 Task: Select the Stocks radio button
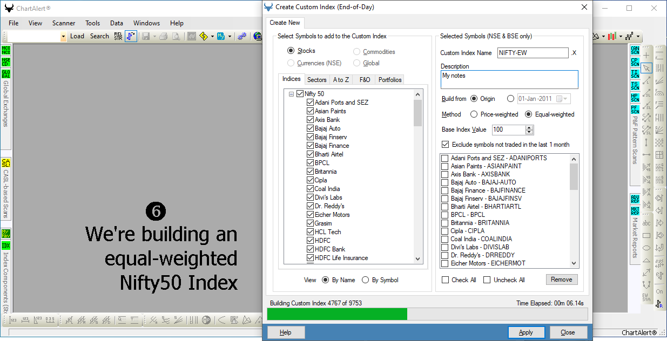pyautogui.click(x=291, y=51)
